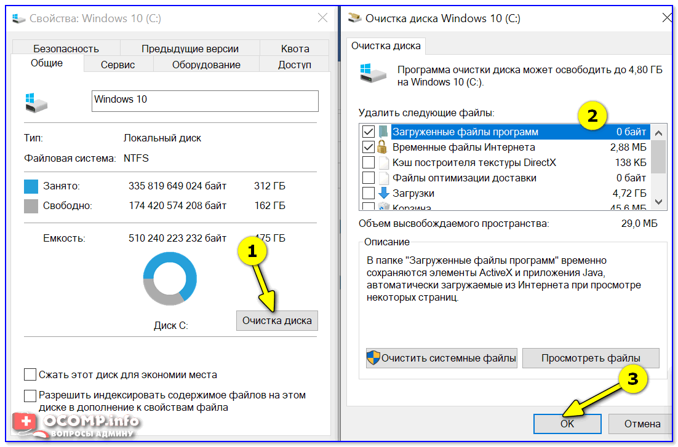The image size is (678, 447).
Task: Select the Файлы оптимизации доставки row text
Action: point(465,178)
